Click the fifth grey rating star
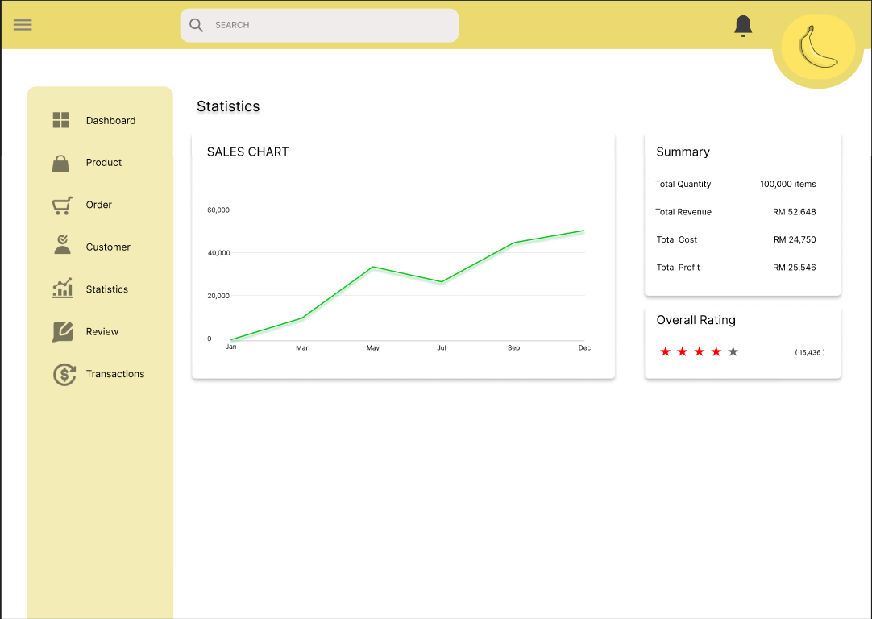Image resolution: width=872 pixels, height=619 pixels. pos(733,351)
